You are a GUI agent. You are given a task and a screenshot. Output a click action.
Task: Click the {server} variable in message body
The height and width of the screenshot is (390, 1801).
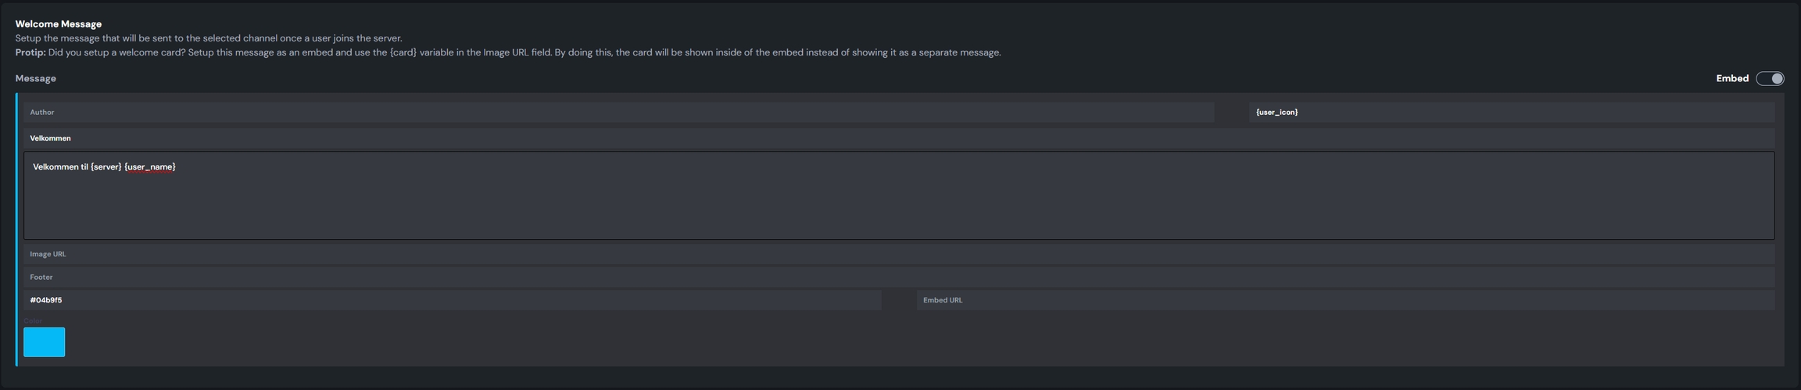point(106,166)
